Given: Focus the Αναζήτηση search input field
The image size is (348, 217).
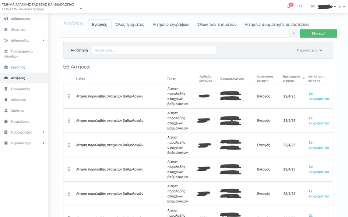Looking at the screenshot, I should [x=154, y=50].
